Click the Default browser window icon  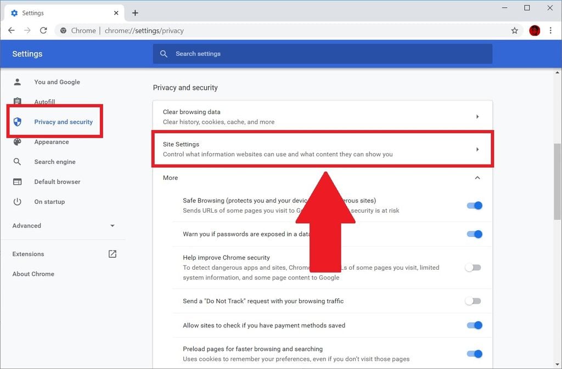pyautogui.click(x=17, y=182)
